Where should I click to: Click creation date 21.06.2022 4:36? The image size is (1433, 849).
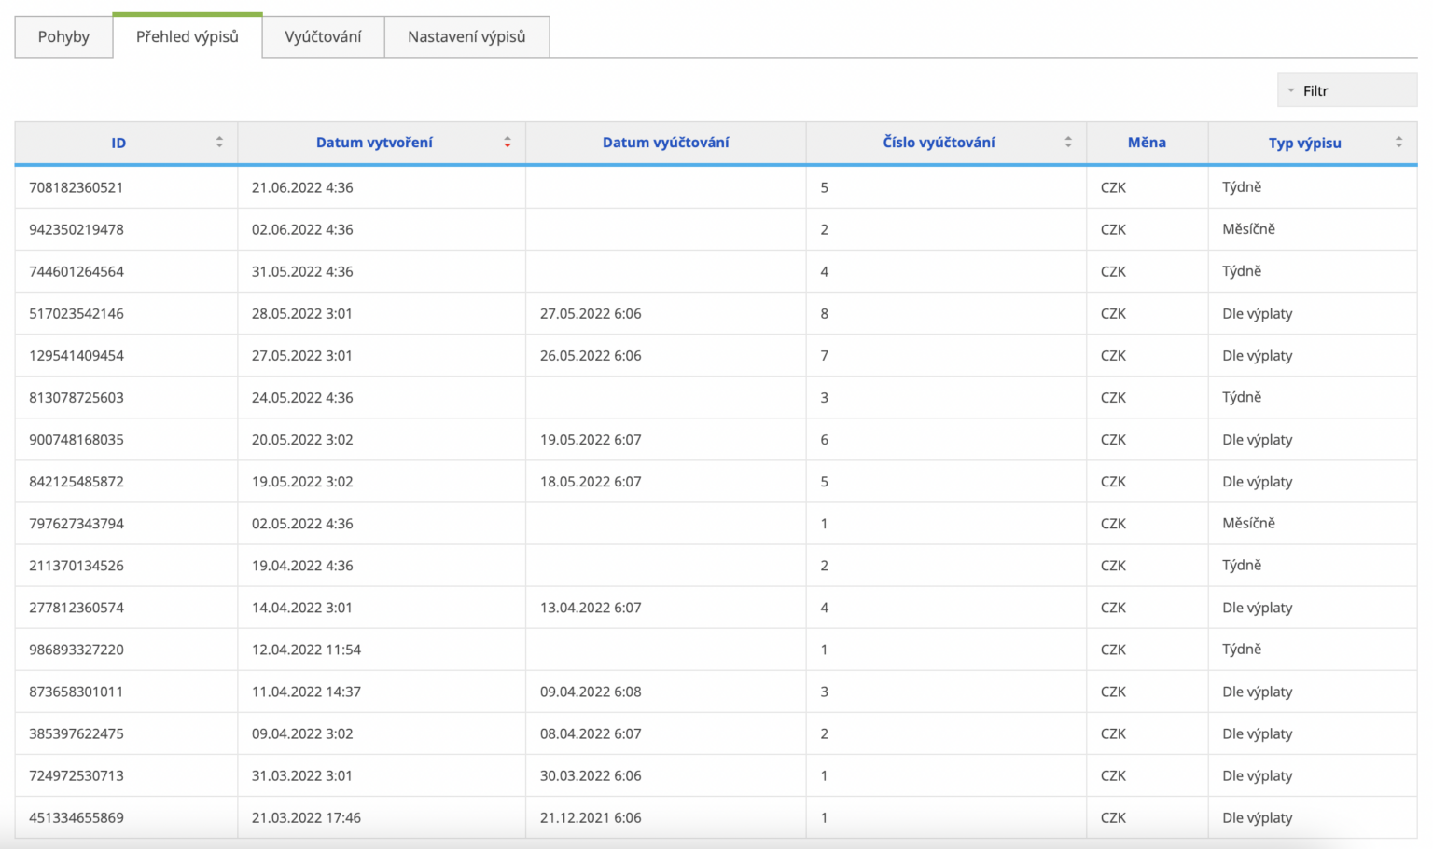(302, 187)
